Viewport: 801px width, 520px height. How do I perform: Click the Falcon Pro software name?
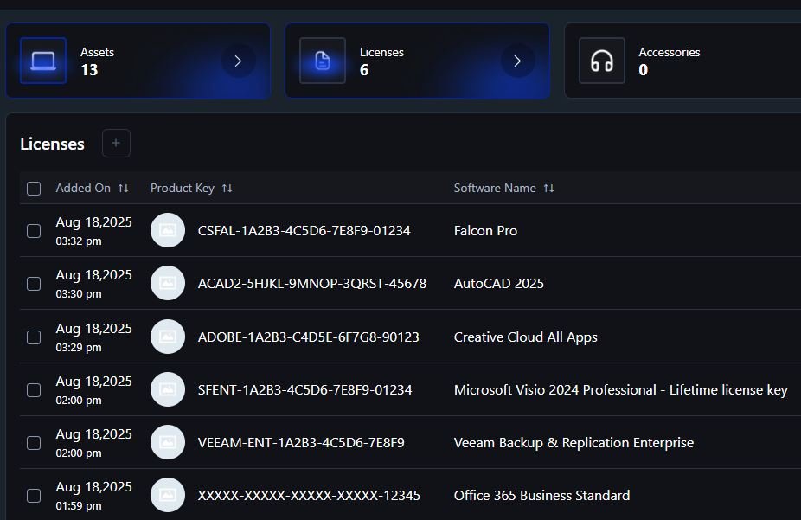485,231
